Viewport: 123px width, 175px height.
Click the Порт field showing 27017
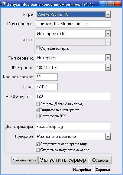tap(47, 87)
